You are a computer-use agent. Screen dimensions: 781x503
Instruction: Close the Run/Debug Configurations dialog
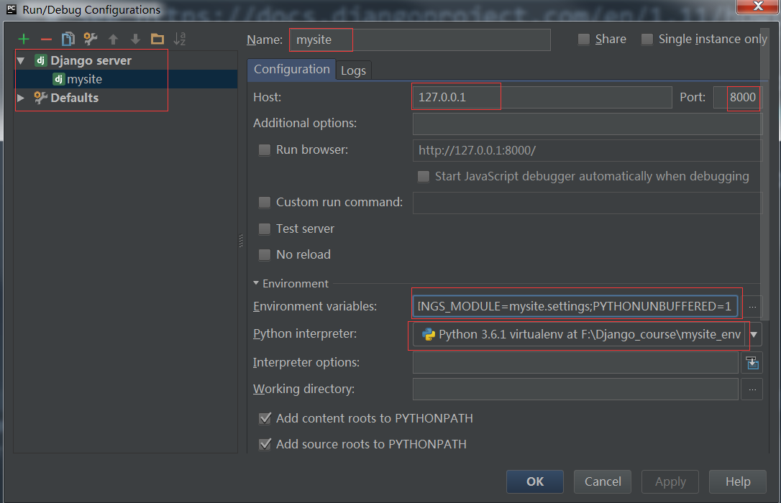[x=757, y=6]
